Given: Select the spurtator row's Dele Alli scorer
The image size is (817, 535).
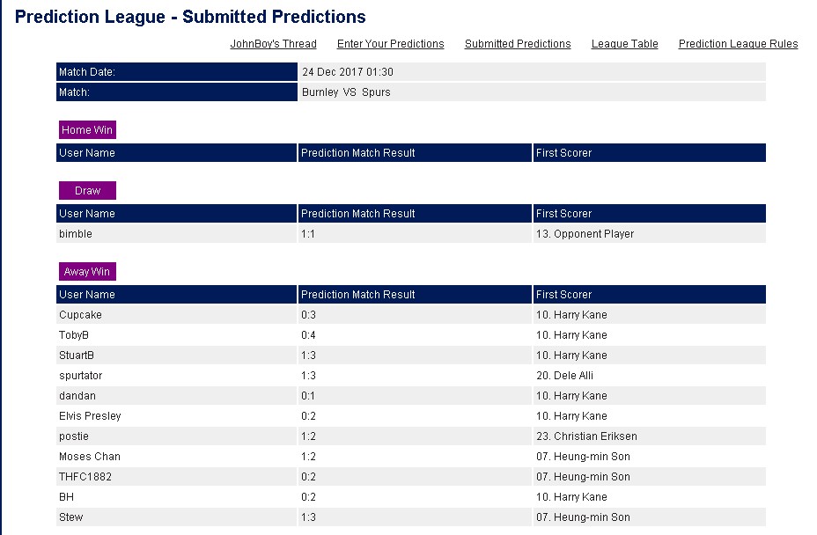Looking at the screenshot, I should (564, 376).
